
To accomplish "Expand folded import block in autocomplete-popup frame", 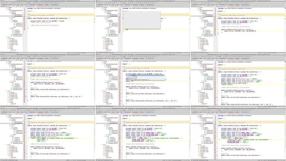I will (x=123, y=64).
